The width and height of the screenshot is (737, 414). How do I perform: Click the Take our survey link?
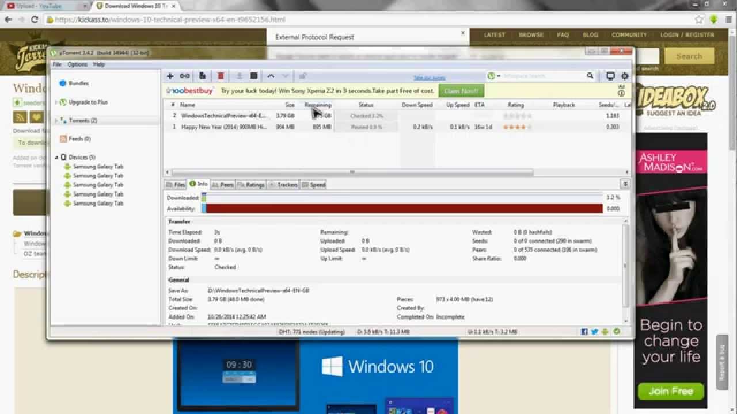click(431, 78)
